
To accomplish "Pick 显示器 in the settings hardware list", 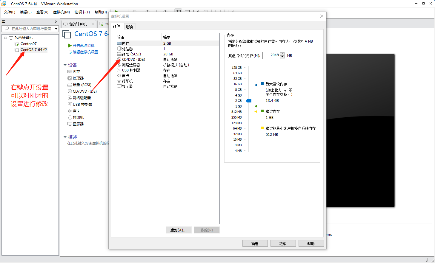I will pyautogui.click(x=167, y=86).
